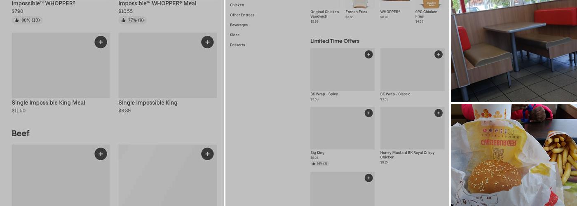
Task: Select the French Fries menu item
Action: [356, 12]
